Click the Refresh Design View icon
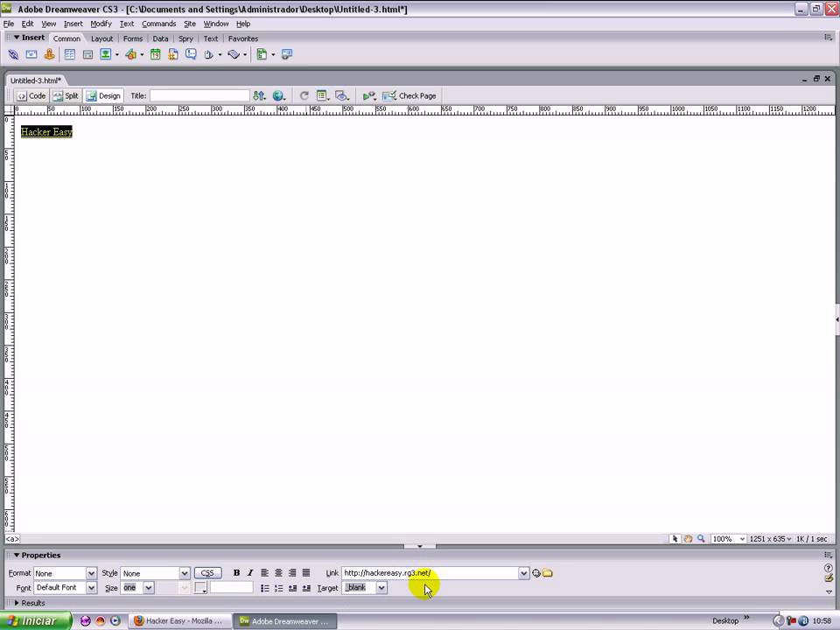This screenshot has width=840, height=630. tap(304, 96)
